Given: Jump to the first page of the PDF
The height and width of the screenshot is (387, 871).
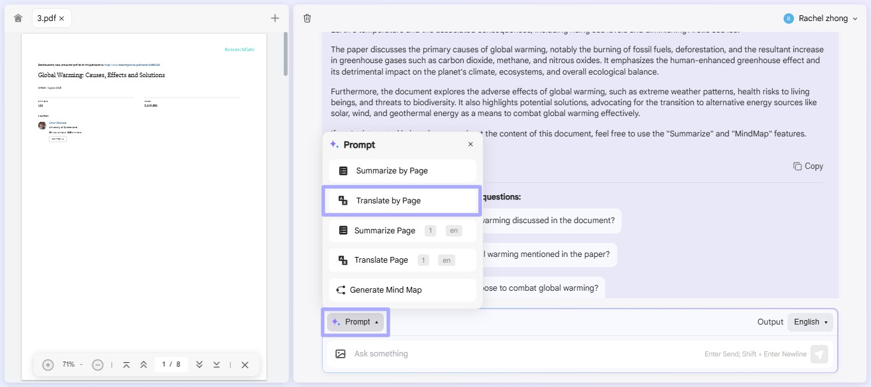Looking at the screenshot, I should pos(126,364).
